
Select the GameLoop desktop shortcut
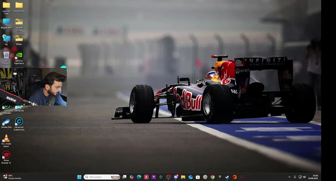pos(19,109)
